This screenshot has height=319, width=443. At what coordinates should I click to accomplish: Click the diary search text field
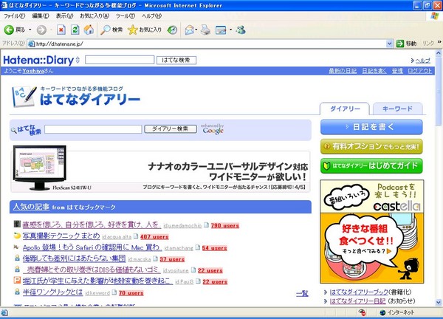(93, 129)
